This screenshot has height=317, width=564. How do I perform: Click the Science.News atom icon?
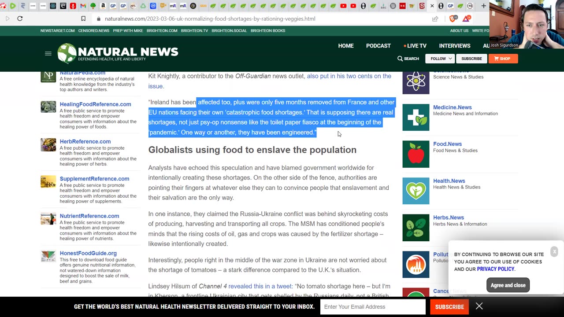(416, 82)
